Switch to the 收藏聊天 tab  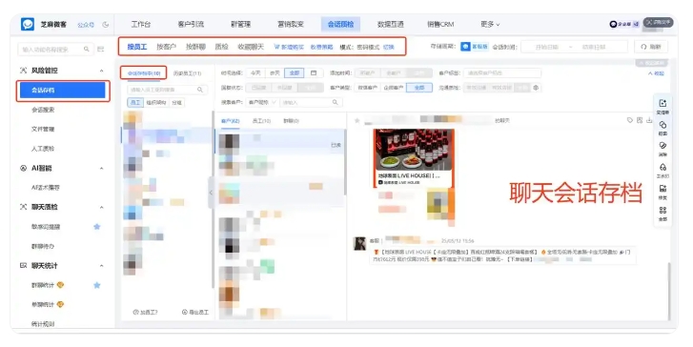251,47
